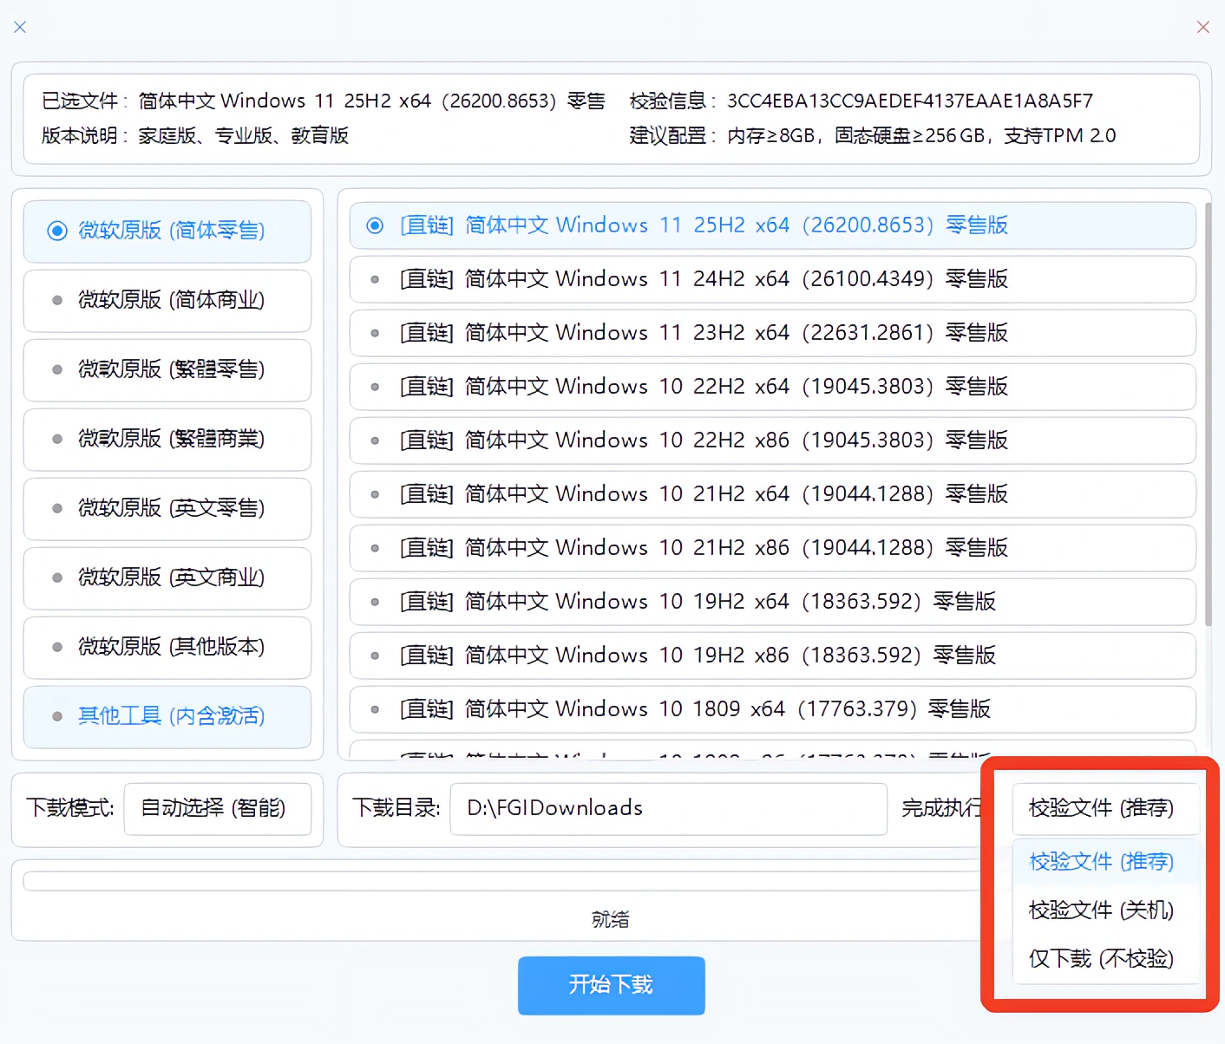
Task: Select 微软原版 (其他版本) category
Action: [167, 648]
